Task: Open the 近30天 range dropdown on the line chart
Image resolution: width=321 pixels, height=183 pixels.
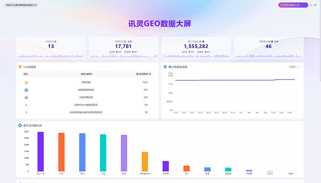Action: pyautogui.click(x=294, y=67)
